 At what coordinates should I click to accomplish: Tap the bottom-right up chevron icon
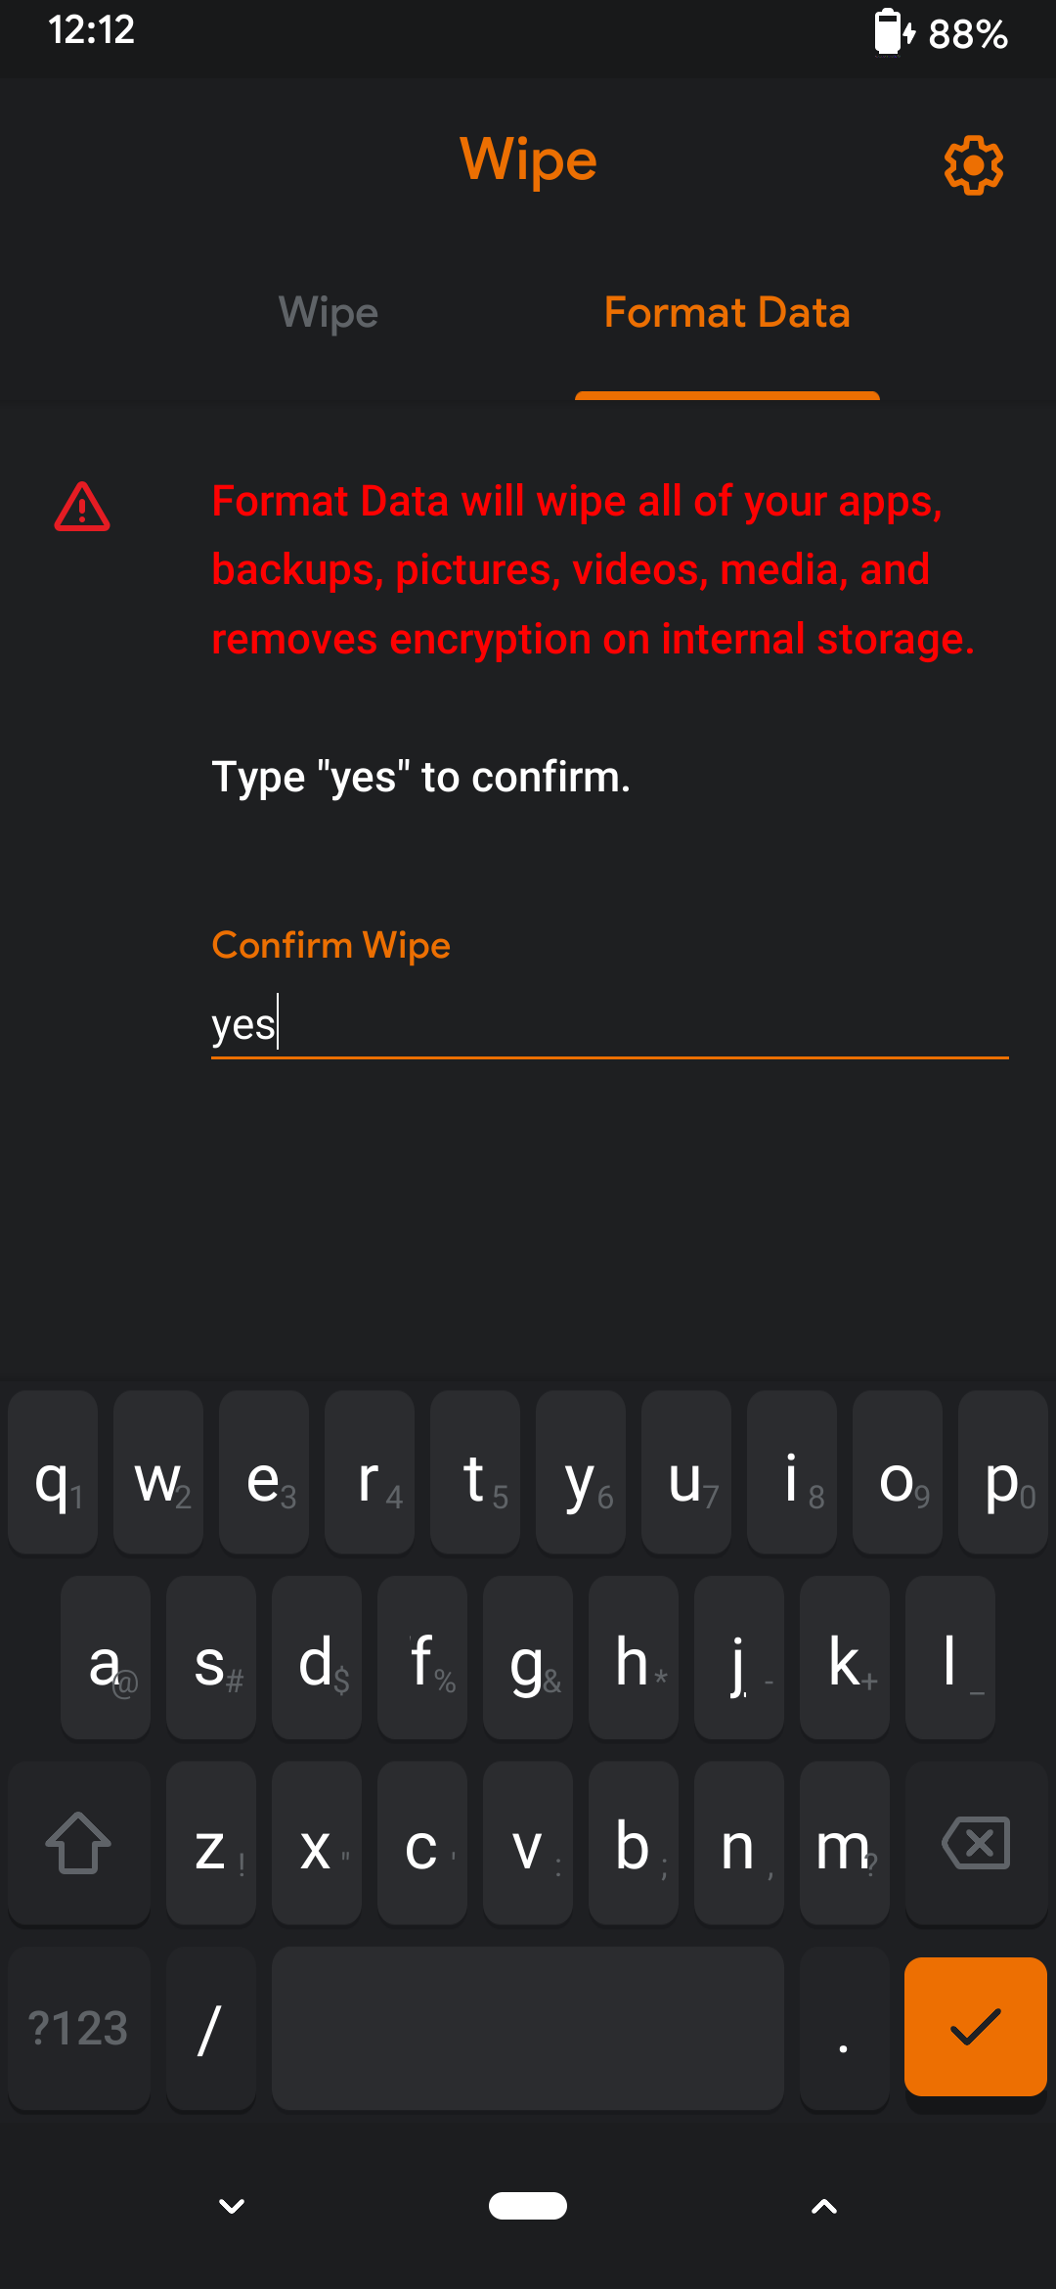tap(824, 2206)
